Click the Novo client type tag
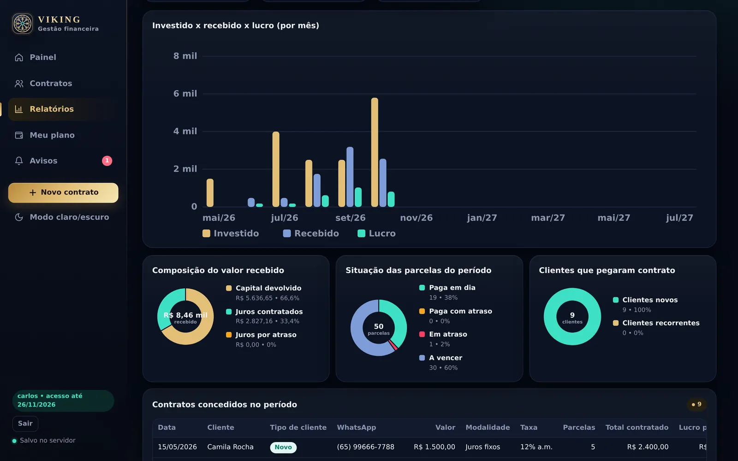 pos(283,447)
